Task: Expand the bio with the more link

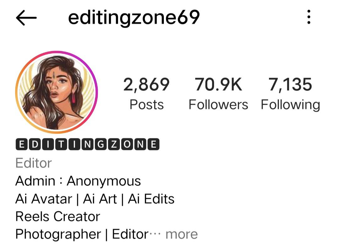Action: click(x=182, y=235)
